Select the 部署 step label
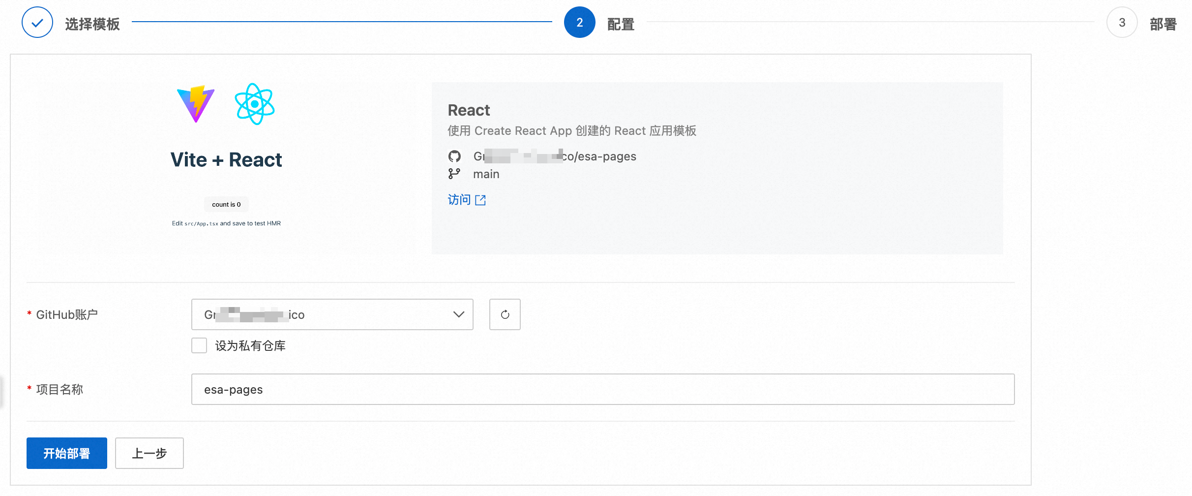Screen dimensions: 1192x496 (1163, 24)
